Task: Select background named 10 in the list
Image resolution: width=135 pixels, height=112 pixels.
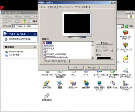Action: 47,51
